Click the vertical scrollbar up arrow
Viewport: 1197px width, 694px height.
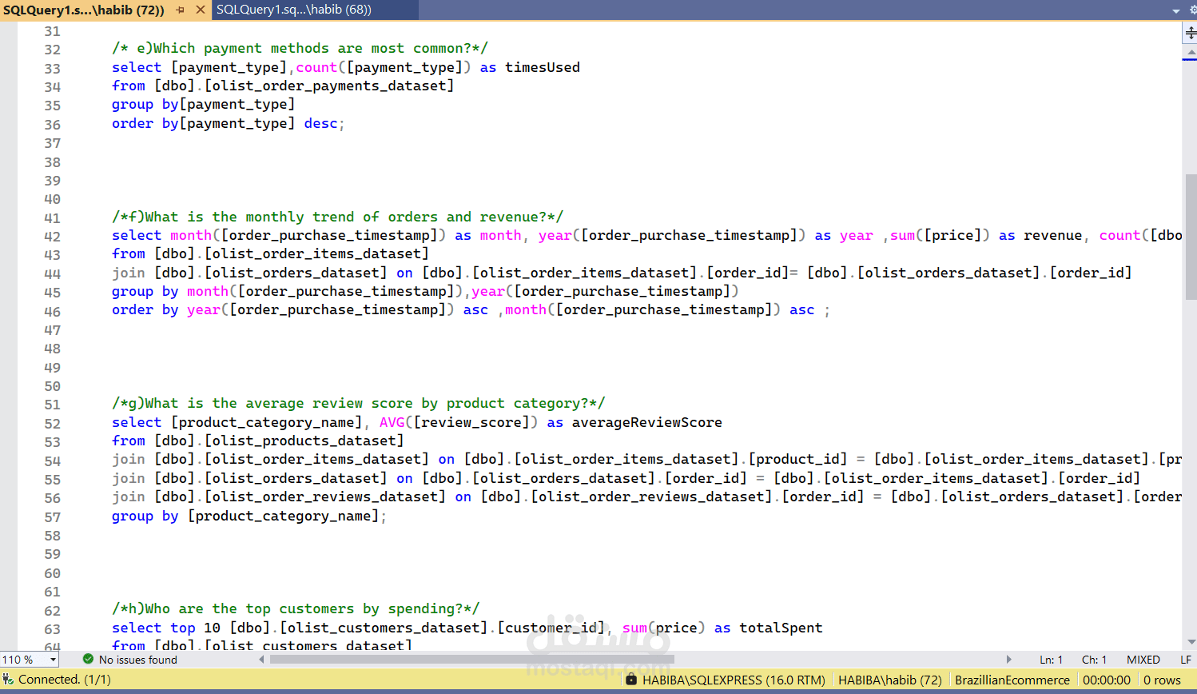tap(1191, 53)
